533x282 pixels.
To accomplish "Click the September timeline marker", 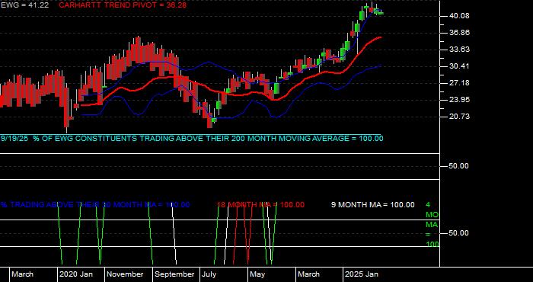I will 174,274.
